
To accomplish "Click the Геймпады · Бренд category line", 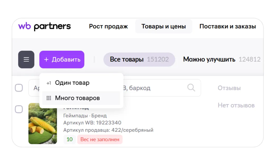I will [85, 116].
